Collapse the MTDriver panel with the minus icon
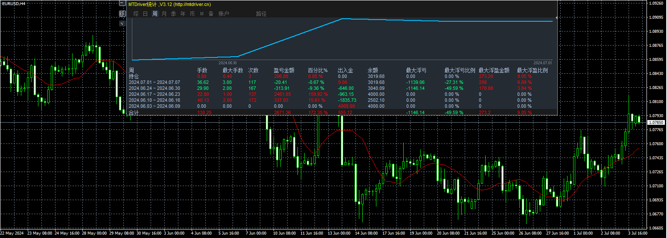Image resolution: width=667 pixels, height=238 pixels. coord(122,3)
